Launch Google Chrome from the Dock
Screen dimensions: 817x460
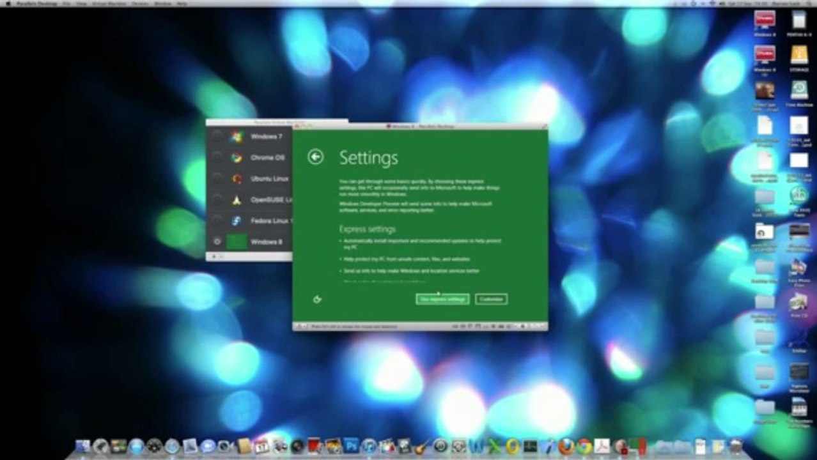tap(584, 447)
